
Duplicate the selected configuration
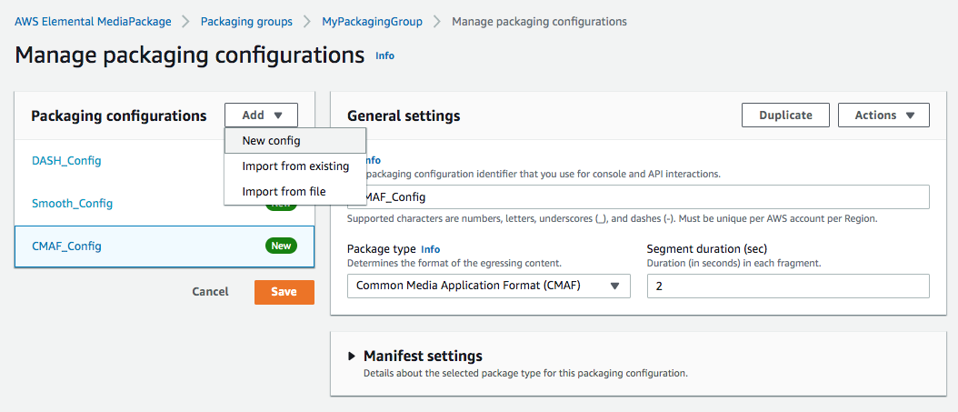click(785, 115)
